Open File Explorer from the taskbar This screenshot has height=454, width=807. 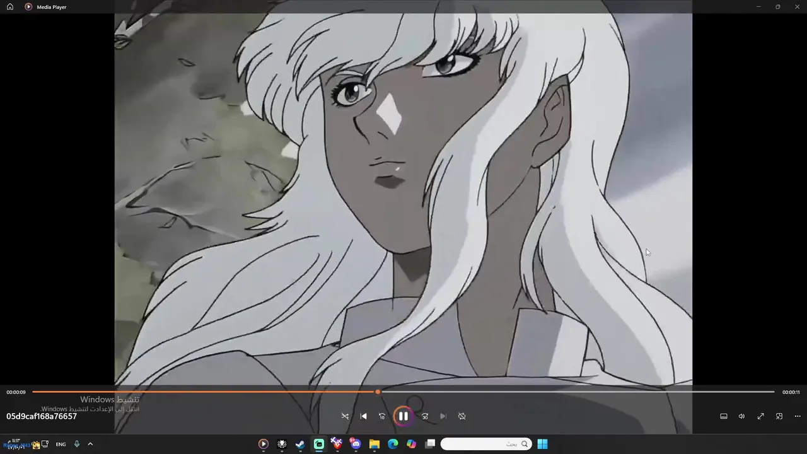coord(374,444)
